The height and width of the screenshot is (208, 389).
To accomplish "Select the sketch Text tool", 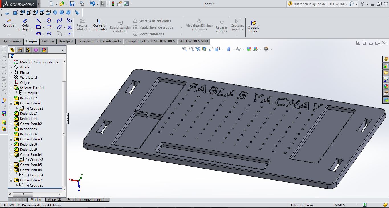I will click(70, 27).
